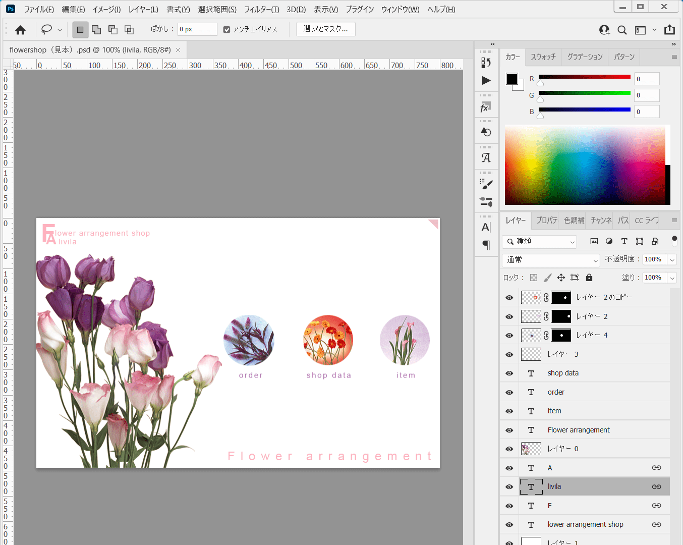Toggle the anti-alias checkbox

point(227,30)
